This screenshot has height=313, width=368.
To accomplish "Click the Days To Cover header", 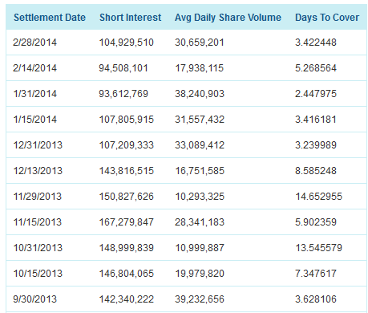I will click(327, 18).
